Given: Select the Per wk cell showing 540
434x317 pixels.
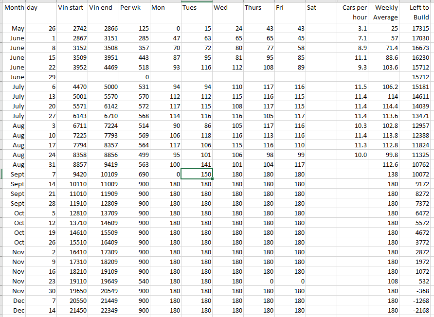Looking at the screenshot, I should (134, 281).
